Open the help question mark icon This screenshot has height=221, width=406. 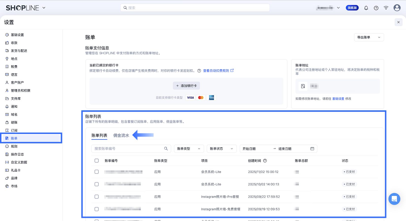click(x=376, y=8)
